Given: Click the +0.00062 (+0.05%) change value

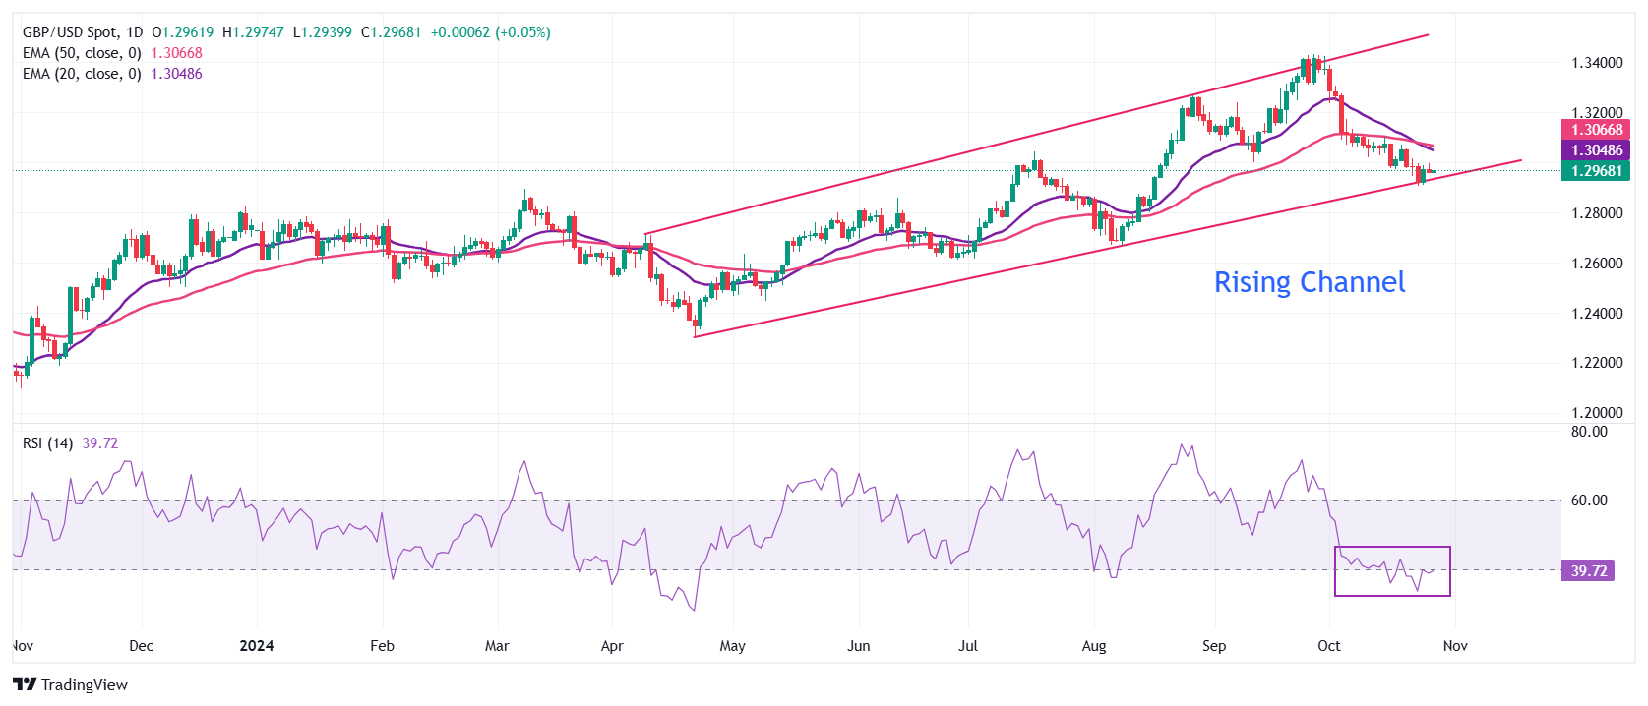Looking at the screenshot, I should tap(490, 32).
